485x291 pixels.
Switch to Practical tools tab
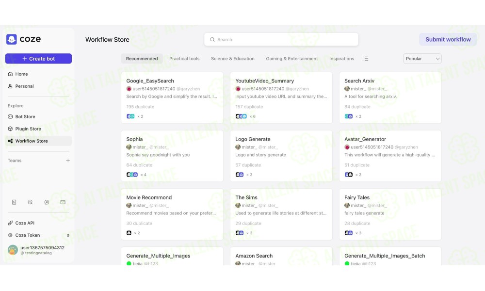184,59
